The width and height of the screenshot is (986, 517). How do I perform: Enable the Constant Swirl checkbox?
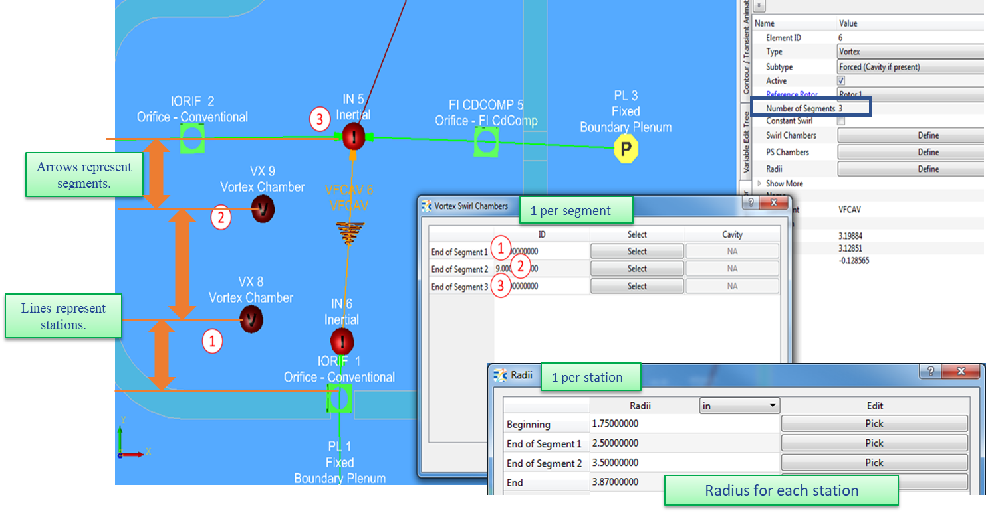click(x=842, y=121)
